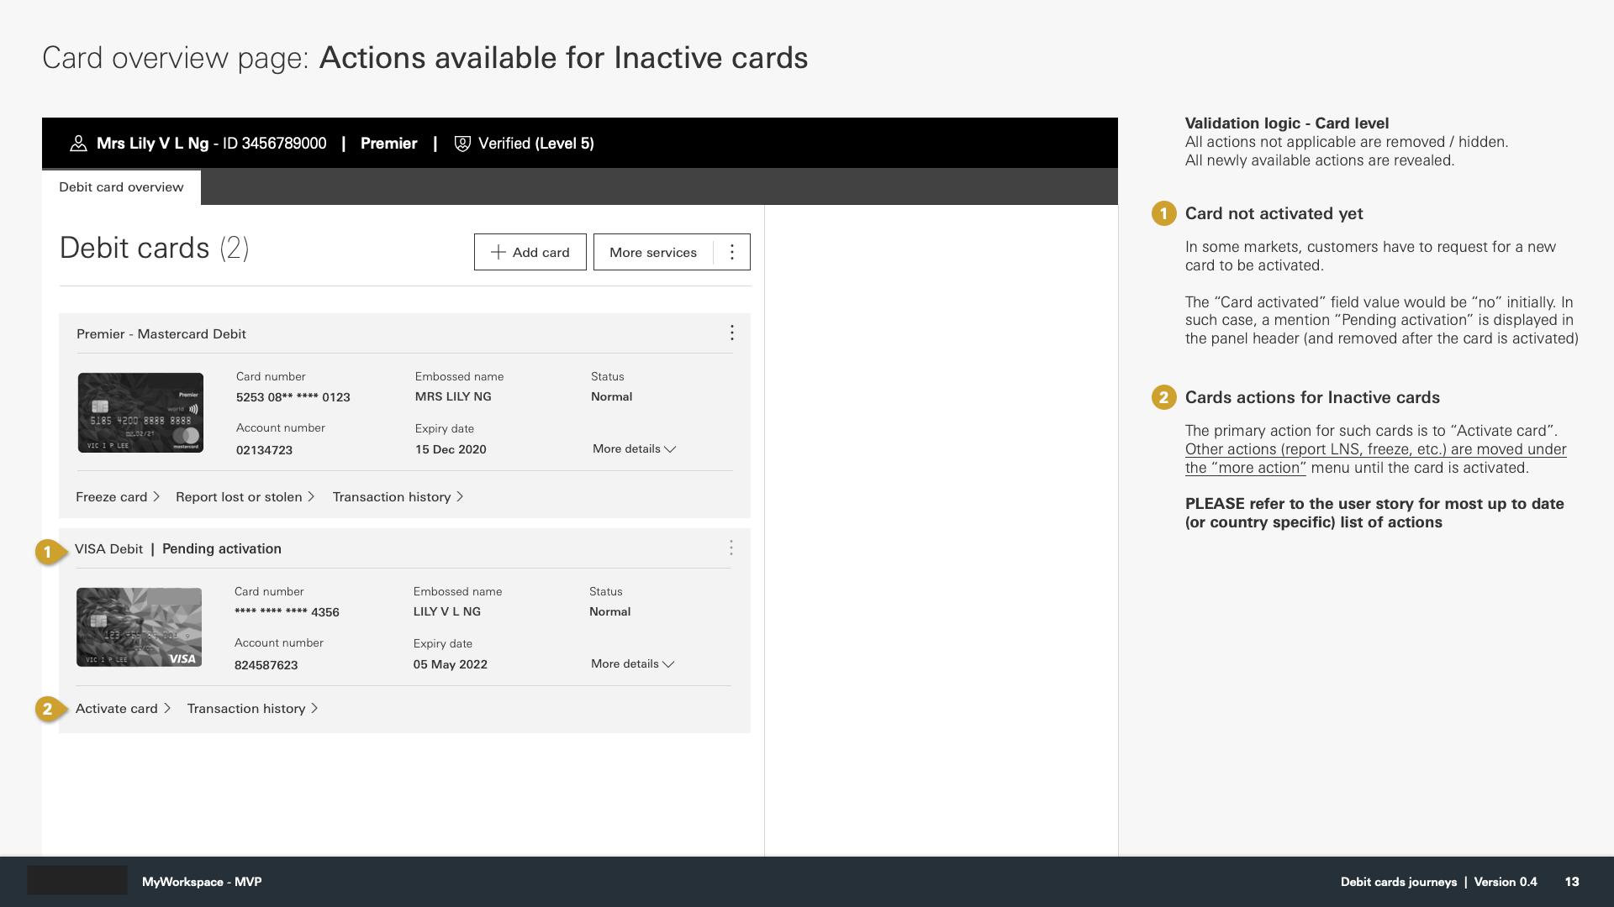Image resolution: width=1614 pixels, height=907 pixels.
Task: Open the kebab menu on VISA Debit panel
Action: pyautogui.click(x=731, y=548)
